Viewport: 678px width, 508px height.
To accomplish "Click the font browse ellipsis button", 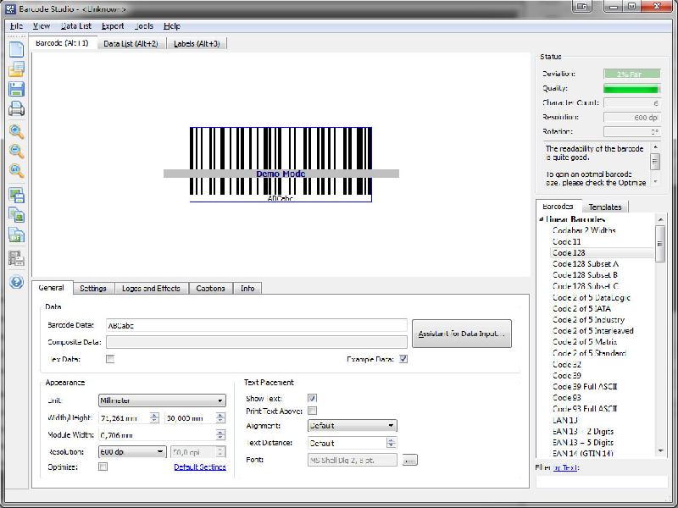I will click(409, 461).
